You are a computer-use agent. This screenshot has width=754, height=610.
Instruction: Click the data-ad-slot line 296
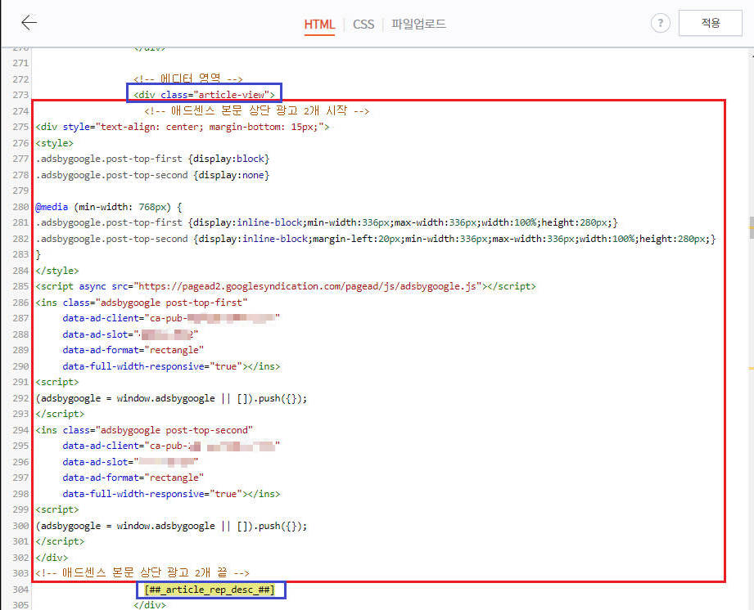point(130,461)
